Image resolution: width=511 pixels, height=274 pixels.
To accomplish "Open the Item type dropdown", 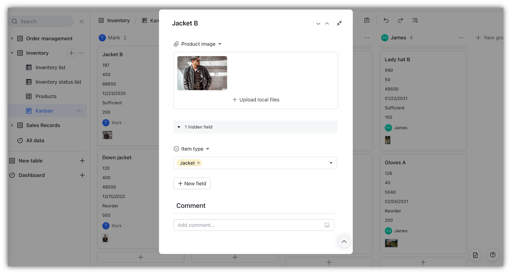I will (331, 163).
